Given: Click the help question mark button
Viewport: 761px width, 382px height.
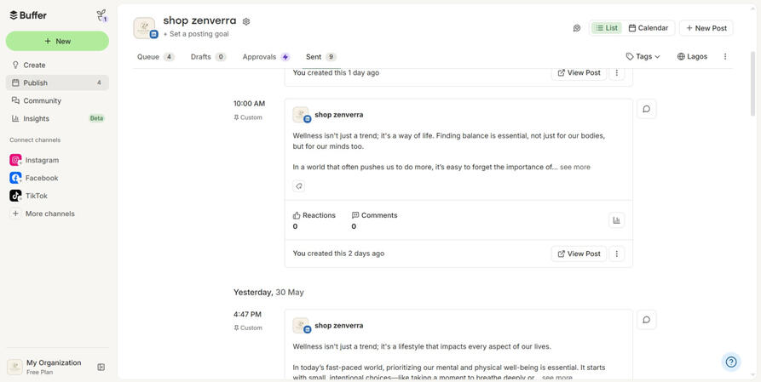Looking at the screenshot, I should click(x=731, y=362).
